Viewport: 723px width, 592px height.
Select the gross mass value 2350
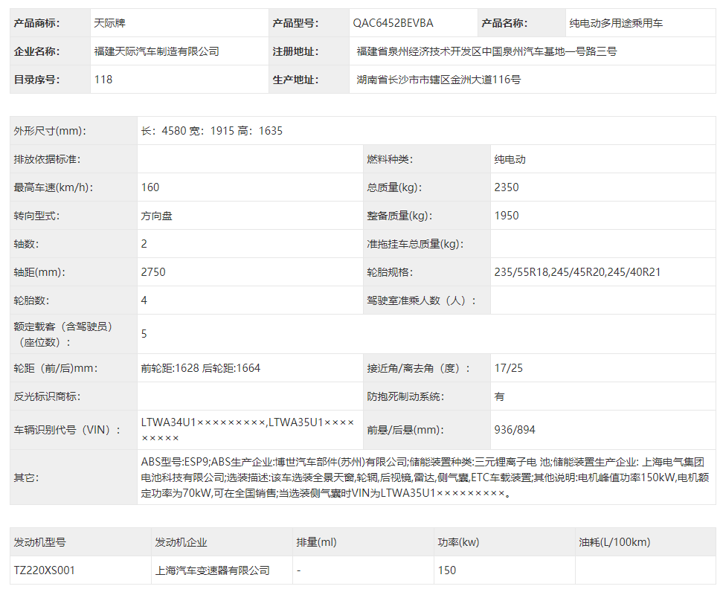[507, 187]
